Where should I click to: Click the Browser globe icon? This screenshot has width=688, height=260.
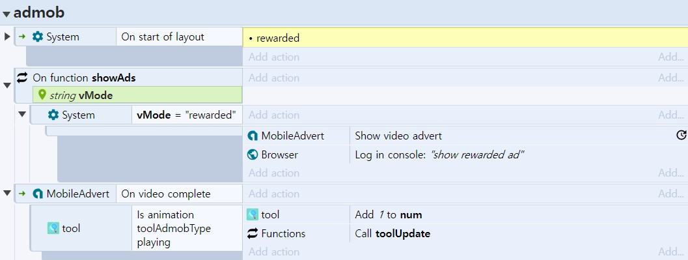(253, 154)
